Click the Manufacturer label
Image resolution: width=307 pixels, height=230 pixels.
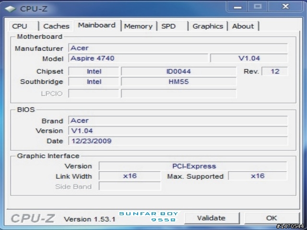coord(39,48)
